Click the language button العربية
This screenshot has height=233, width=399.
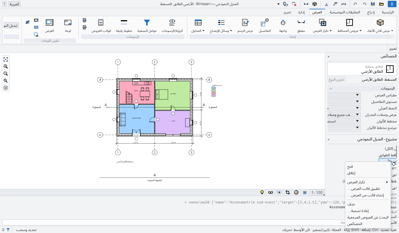coord(14,4)
